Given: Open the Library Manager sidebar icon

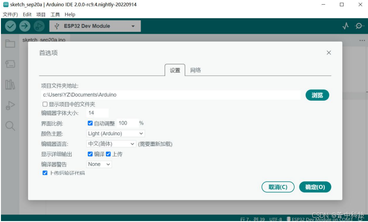Looking at the screenshot, I should click(x=10, y=84).
